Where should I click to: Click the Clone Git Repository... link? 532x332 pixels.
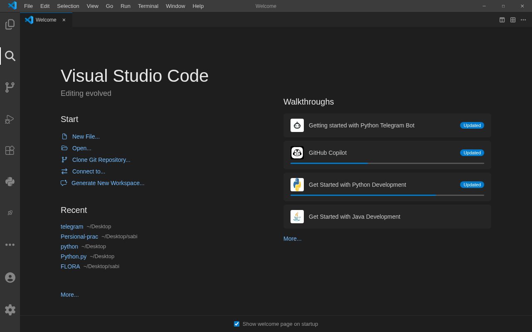(101, 160)
